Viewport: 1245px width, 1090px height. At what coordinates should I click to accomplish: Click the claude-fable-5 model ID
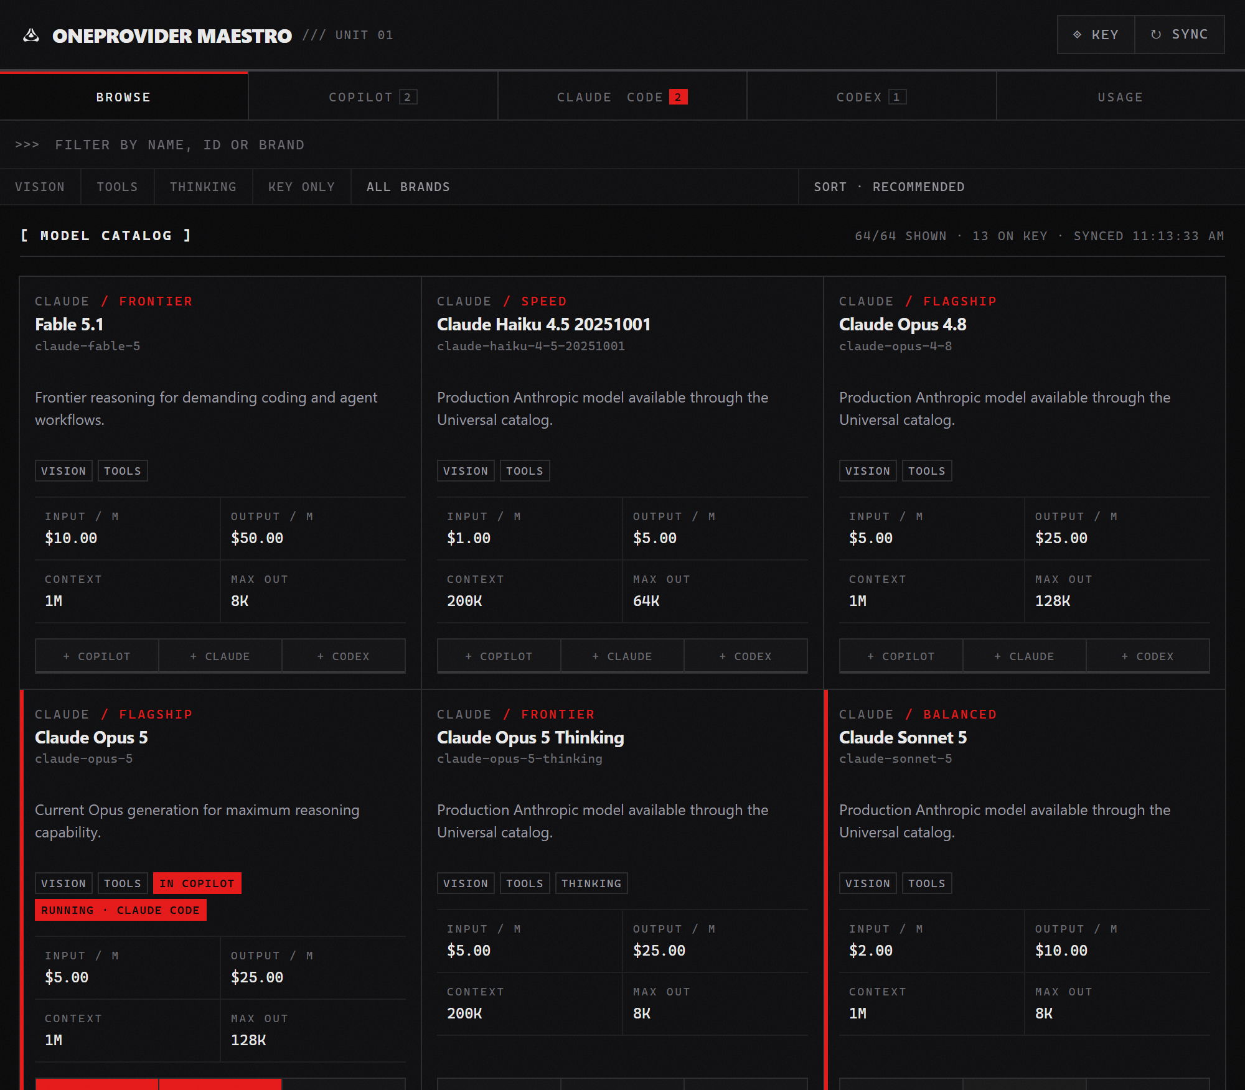pos(88,346)
